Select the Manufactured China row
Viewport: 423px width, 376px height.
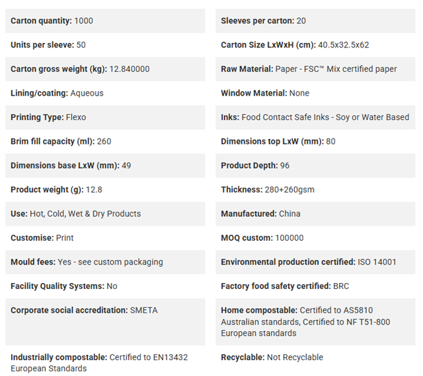pos(315,214)
